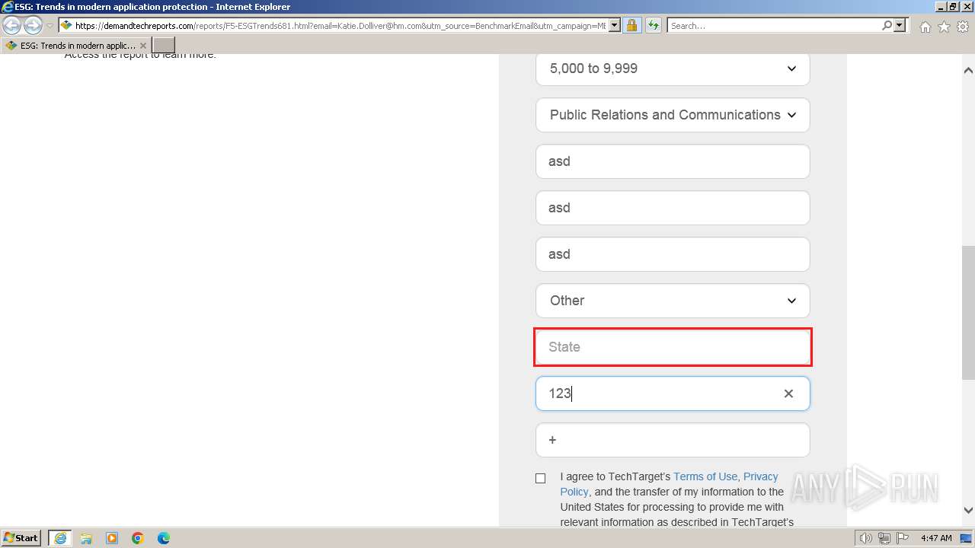The image size is (975, 548).
Task: Click the third asd text field
Action: point(673,254)
